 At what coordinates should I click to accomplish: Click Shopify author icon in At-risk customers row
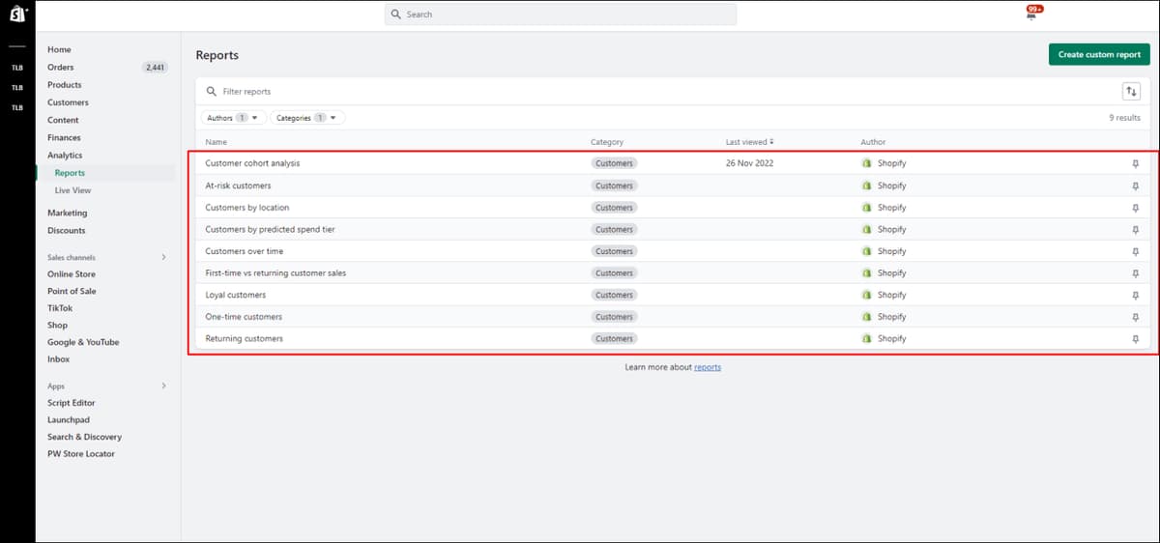(866, 186)
